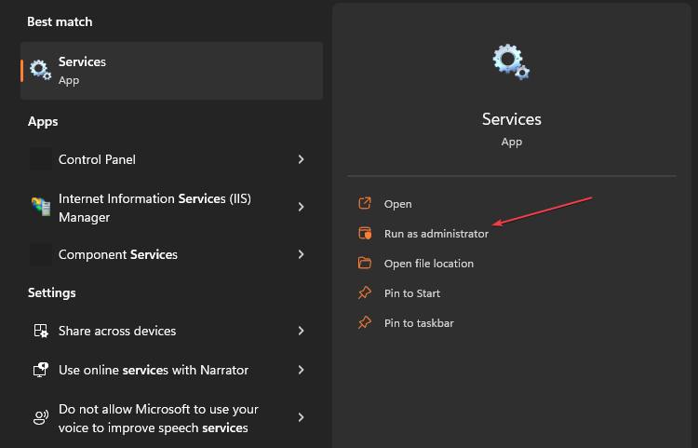Screen dimensions: 698x448
Task: Click the Pin to Start pin icon
Action: pos(365,292)
